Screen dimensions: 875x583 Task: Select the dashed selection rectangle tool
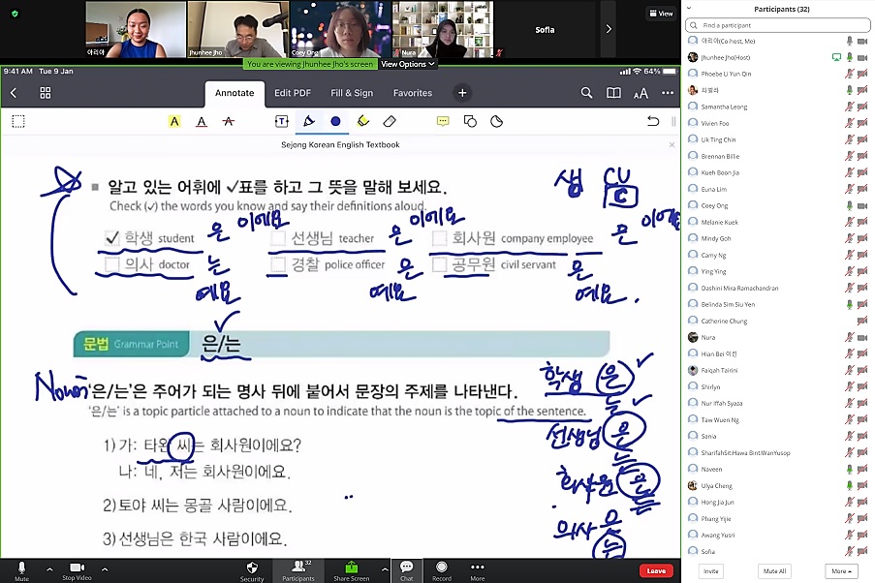[18, 121]
